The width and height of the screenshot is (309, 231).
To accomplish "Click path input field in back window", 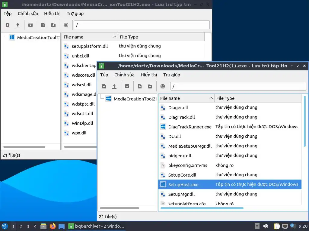I will coord(142,25).
